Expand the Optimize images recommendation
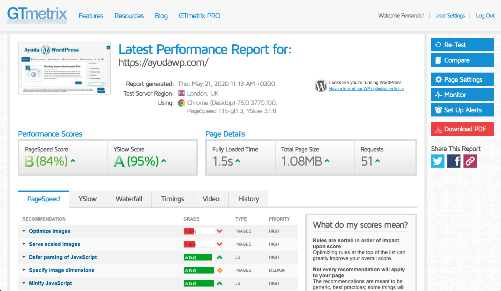The height and width of the screenshot is (291, 501). click(24, 231)
